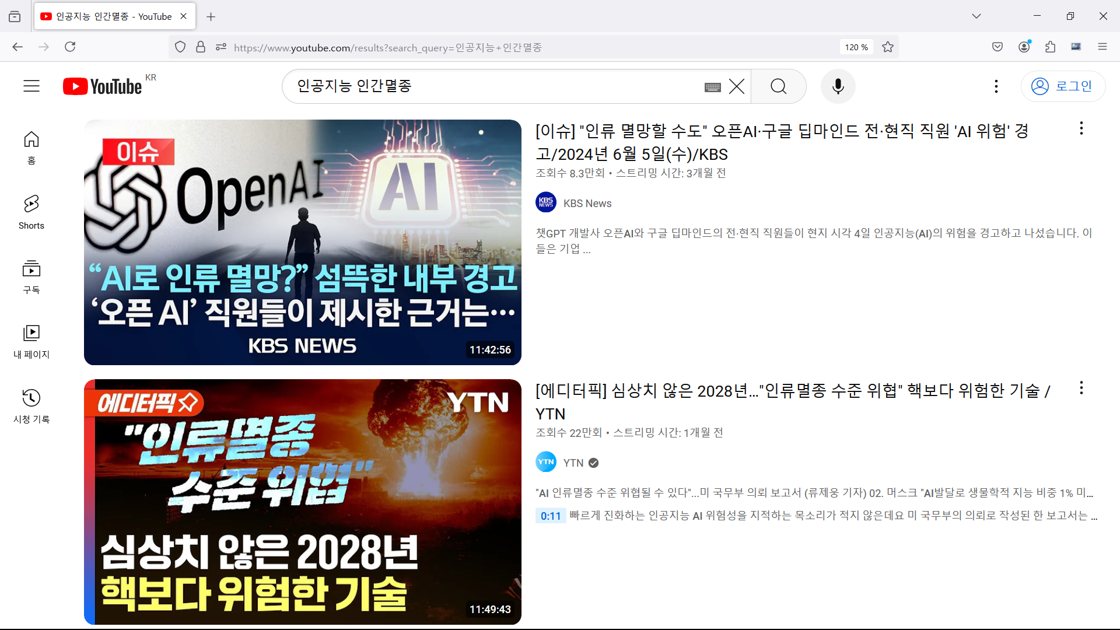
Task: Click the YouTube logo to go home
Action: tap(103, 86)
